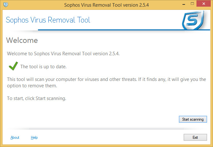Close the window with the red X

(204, 4)
